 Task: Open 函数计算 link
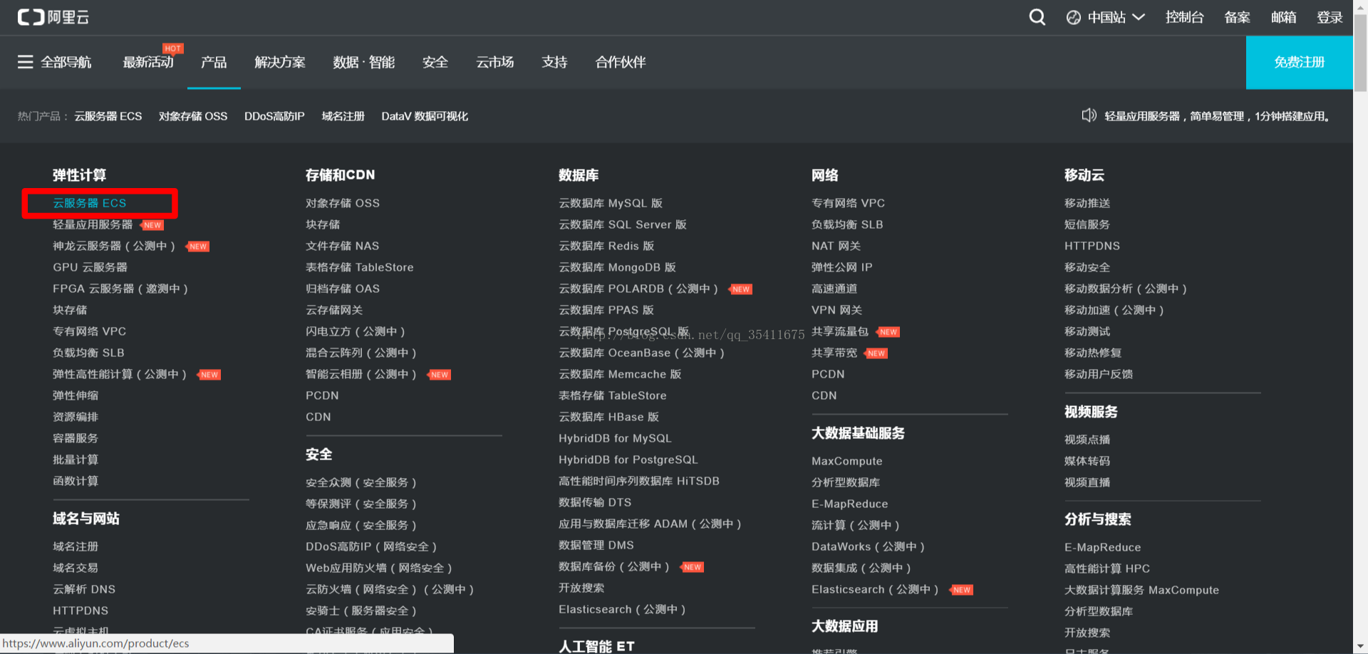coord(76,481)
